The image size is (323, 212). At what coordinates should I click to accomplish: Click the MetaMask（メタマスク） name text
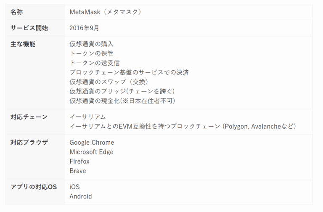pos(105,12)
